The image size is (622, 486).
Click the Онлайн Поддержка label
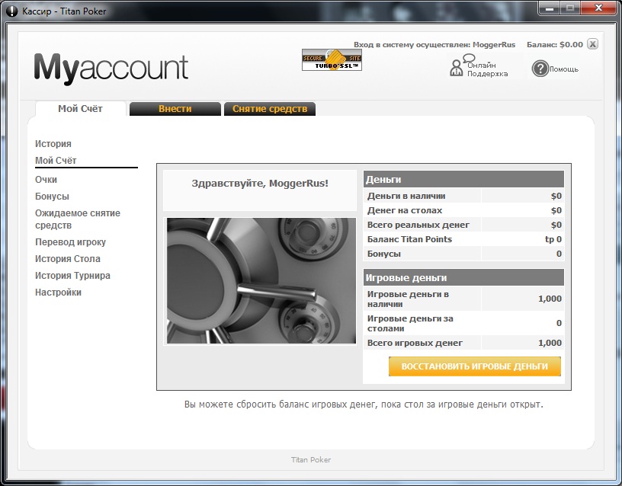point(487,69)
